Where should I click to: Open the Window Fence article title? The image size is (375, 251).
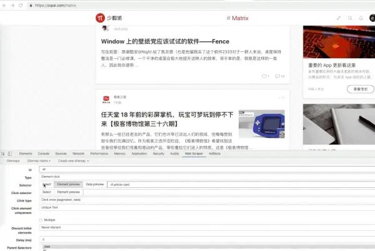pyautogui.click(x=165, y=41)
